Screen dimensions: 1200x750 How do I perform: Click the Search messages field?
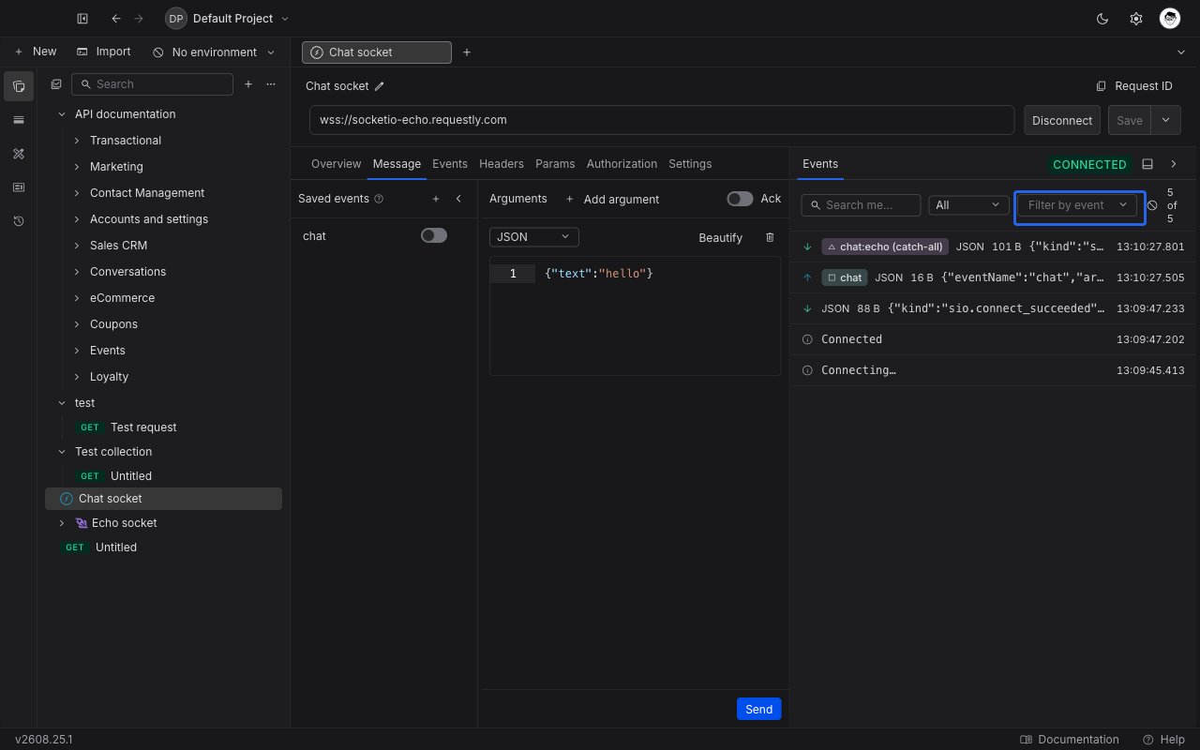click(x=861, y=204)
